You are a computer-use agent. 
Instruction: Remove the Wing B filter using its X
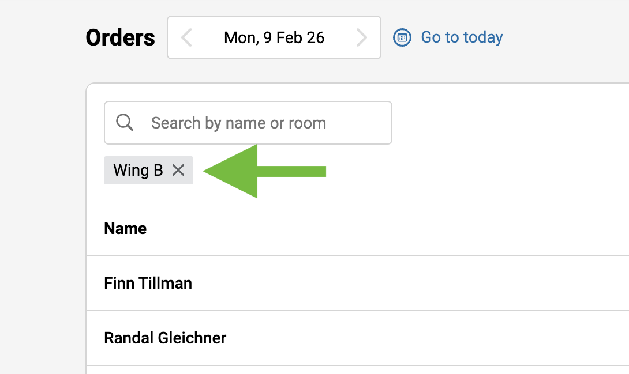pyautogui.click(x=178, y=170)
